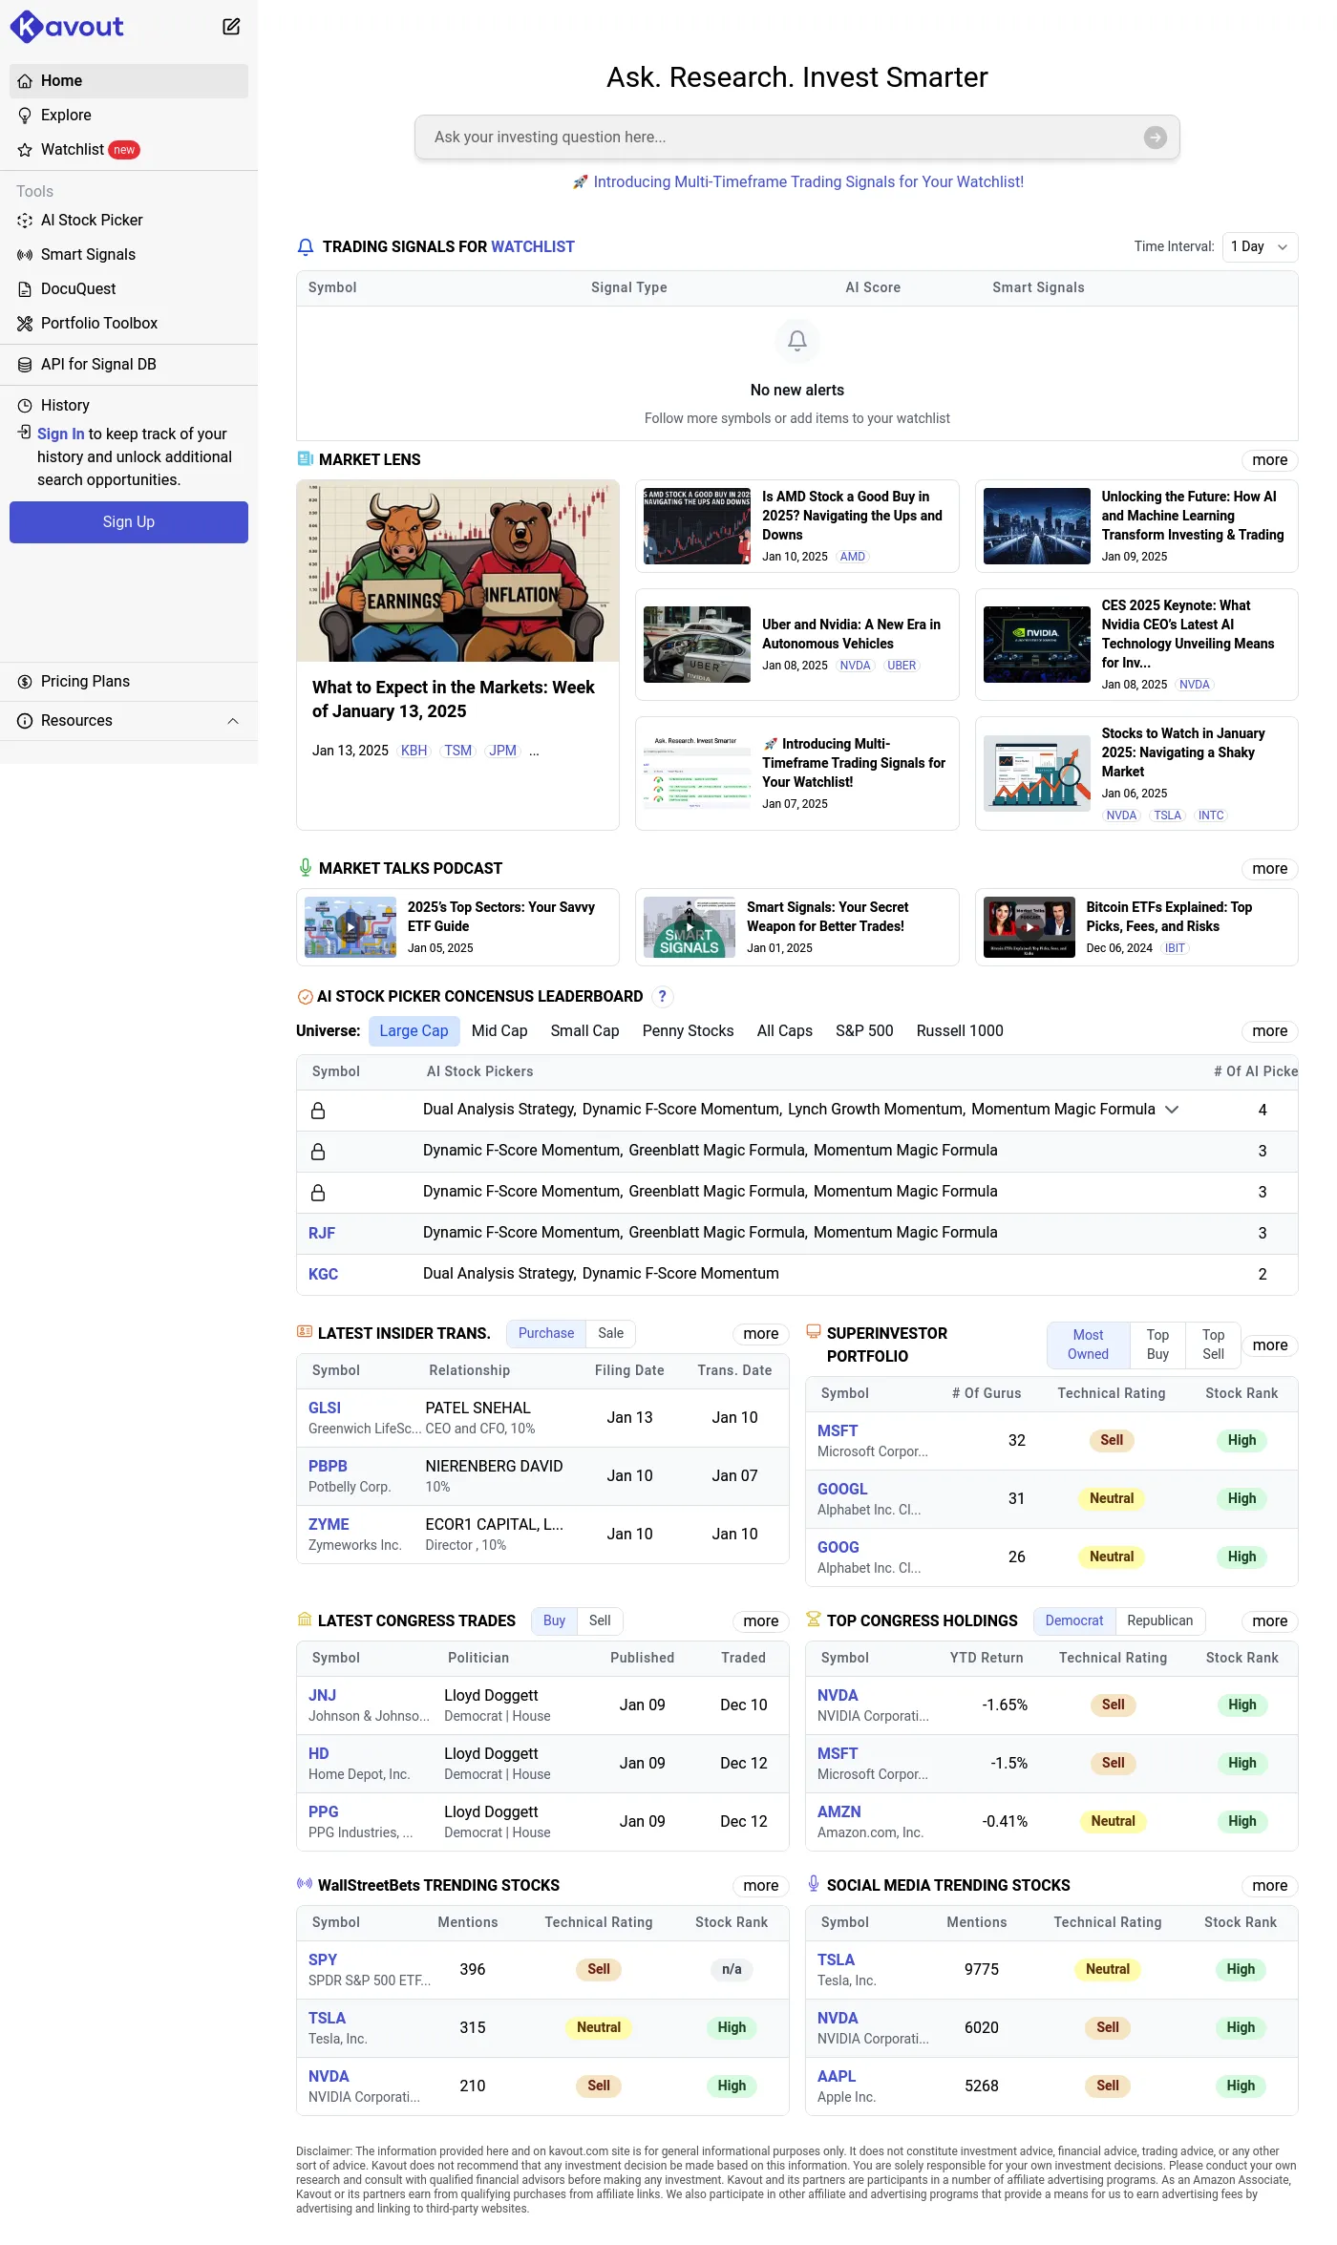Click the TSLA symbol in social media trending
The image size is (1337, 2245).
pos(836,1960)
